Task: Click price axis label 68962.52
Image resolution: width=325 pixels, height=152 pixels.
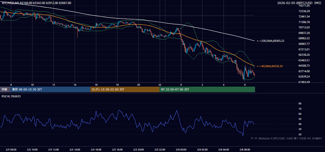Action: [x=304, y=38]
